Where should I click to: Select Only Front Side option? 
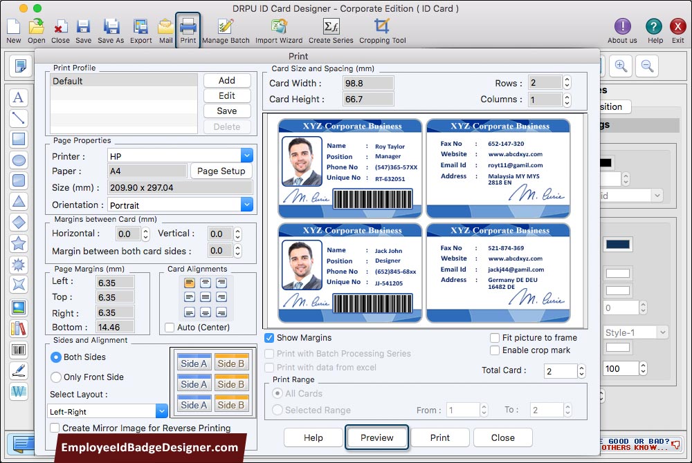[x=55, y=377]
